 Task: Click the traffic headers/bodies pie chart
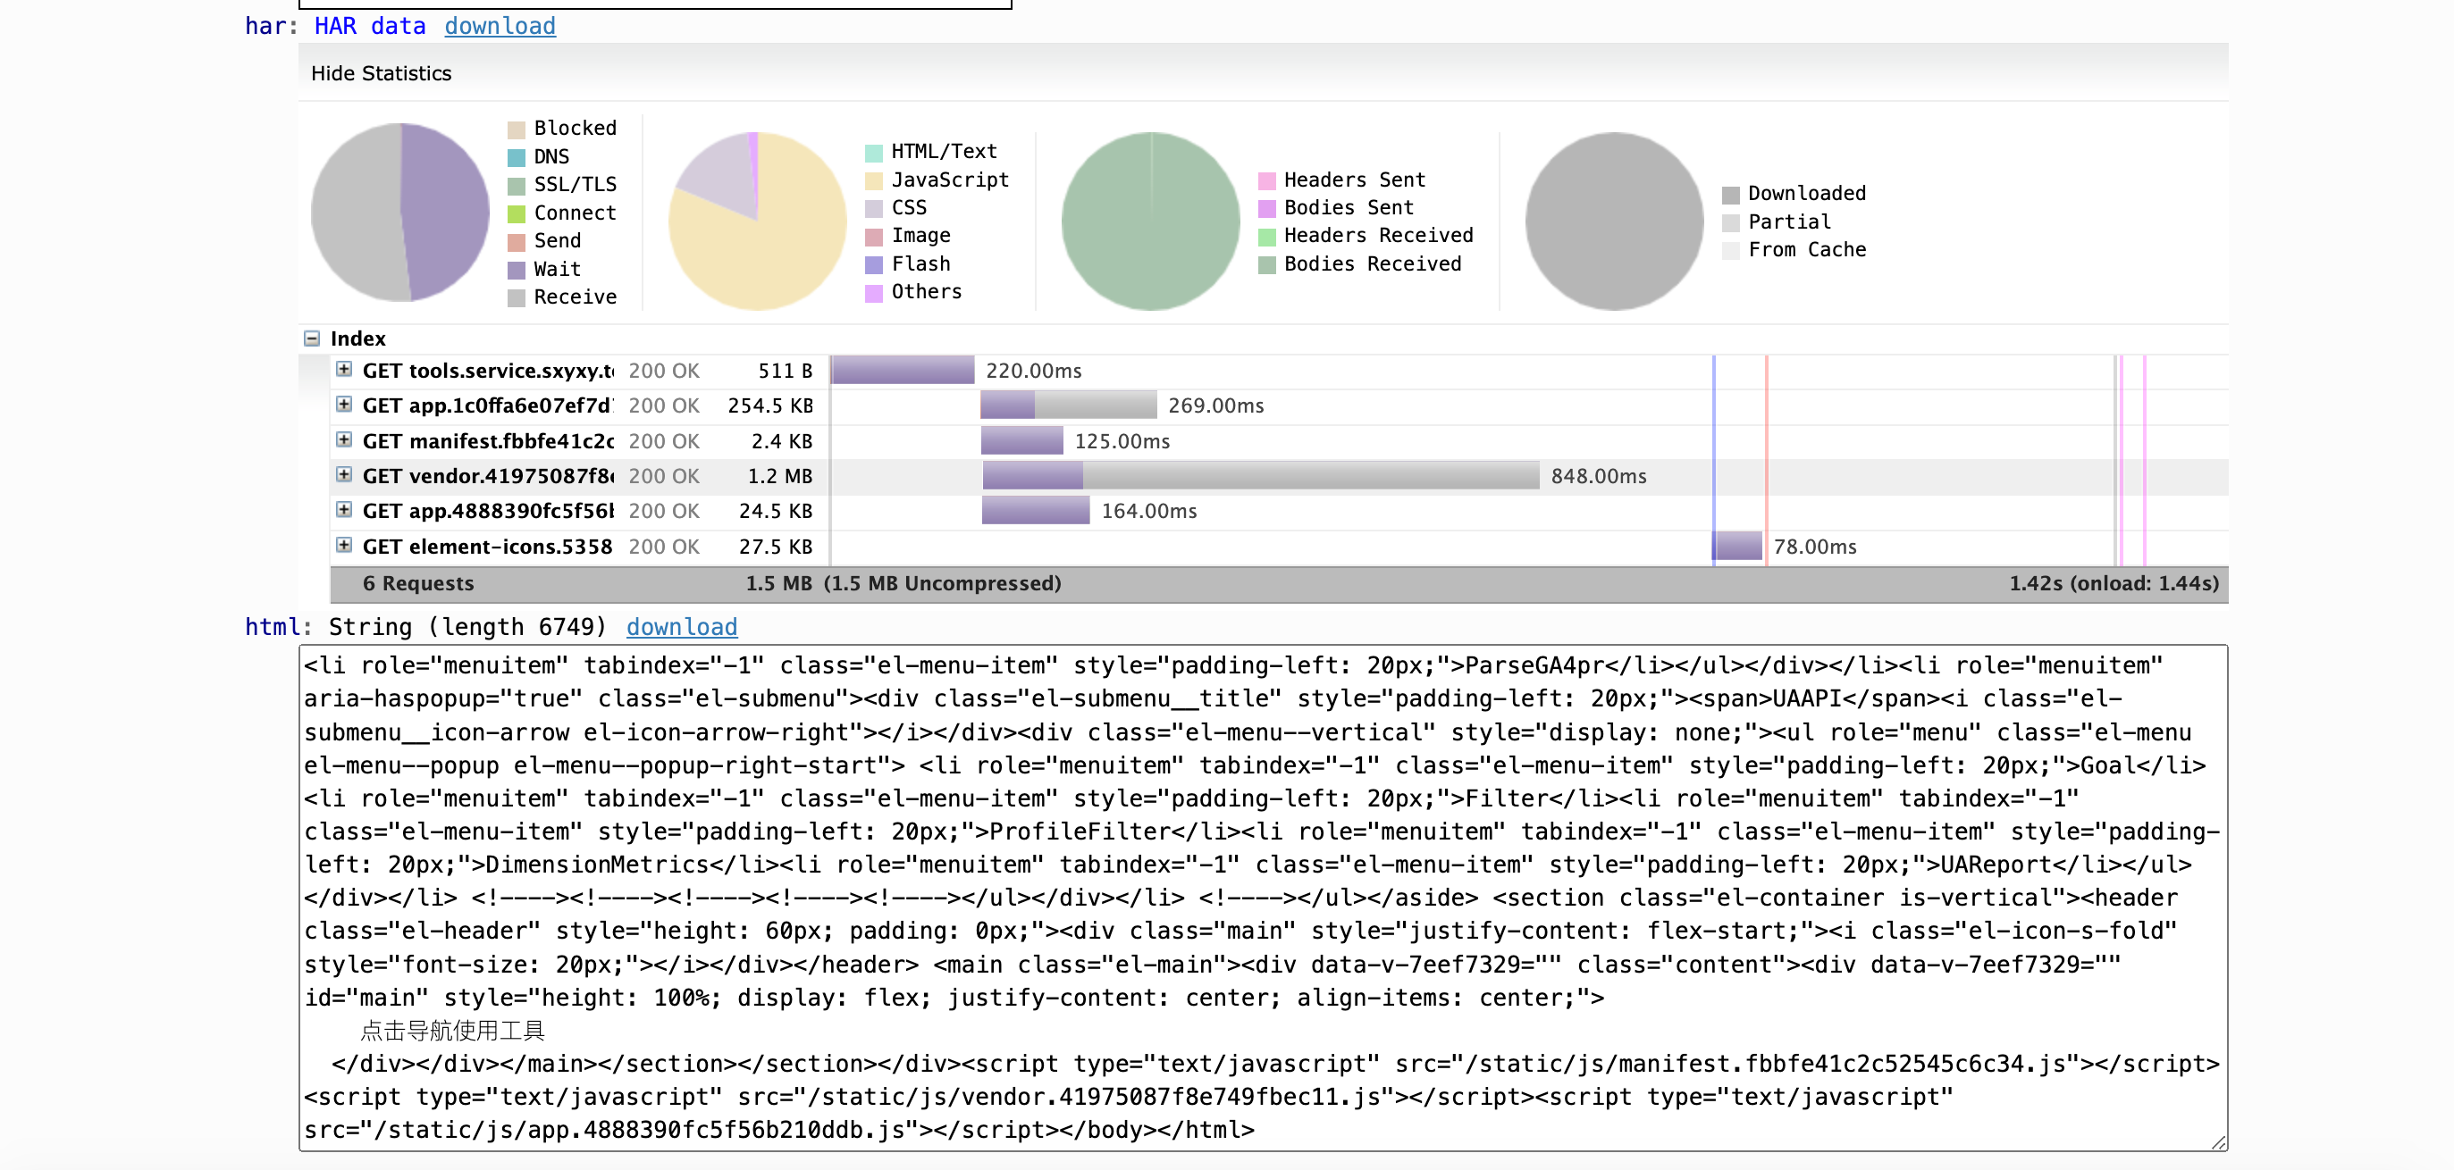(1151, 221)
